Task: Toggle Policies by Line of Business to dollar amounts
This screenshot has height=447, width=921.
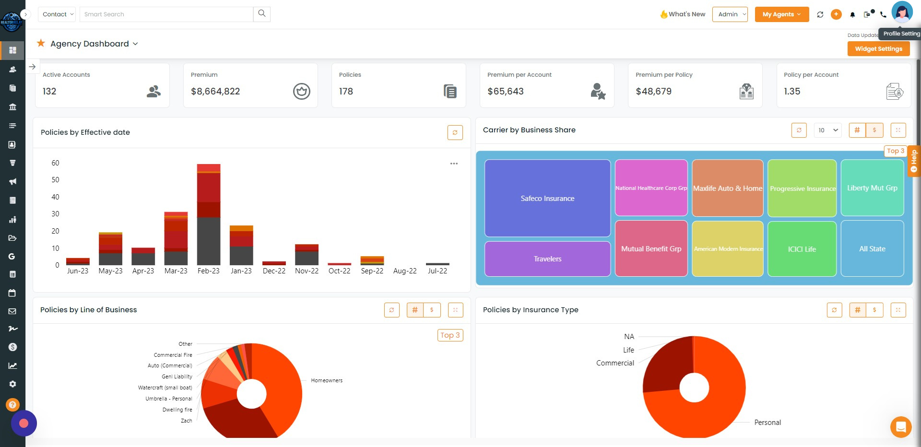Action: (432, 310)
